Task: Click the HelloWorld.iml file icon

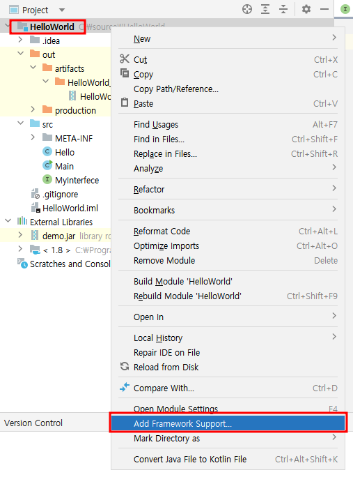Action: coord(36,208)
